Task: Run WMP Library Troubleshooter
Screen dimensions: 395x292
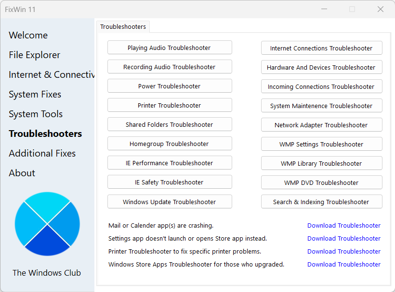Action: 321,163
